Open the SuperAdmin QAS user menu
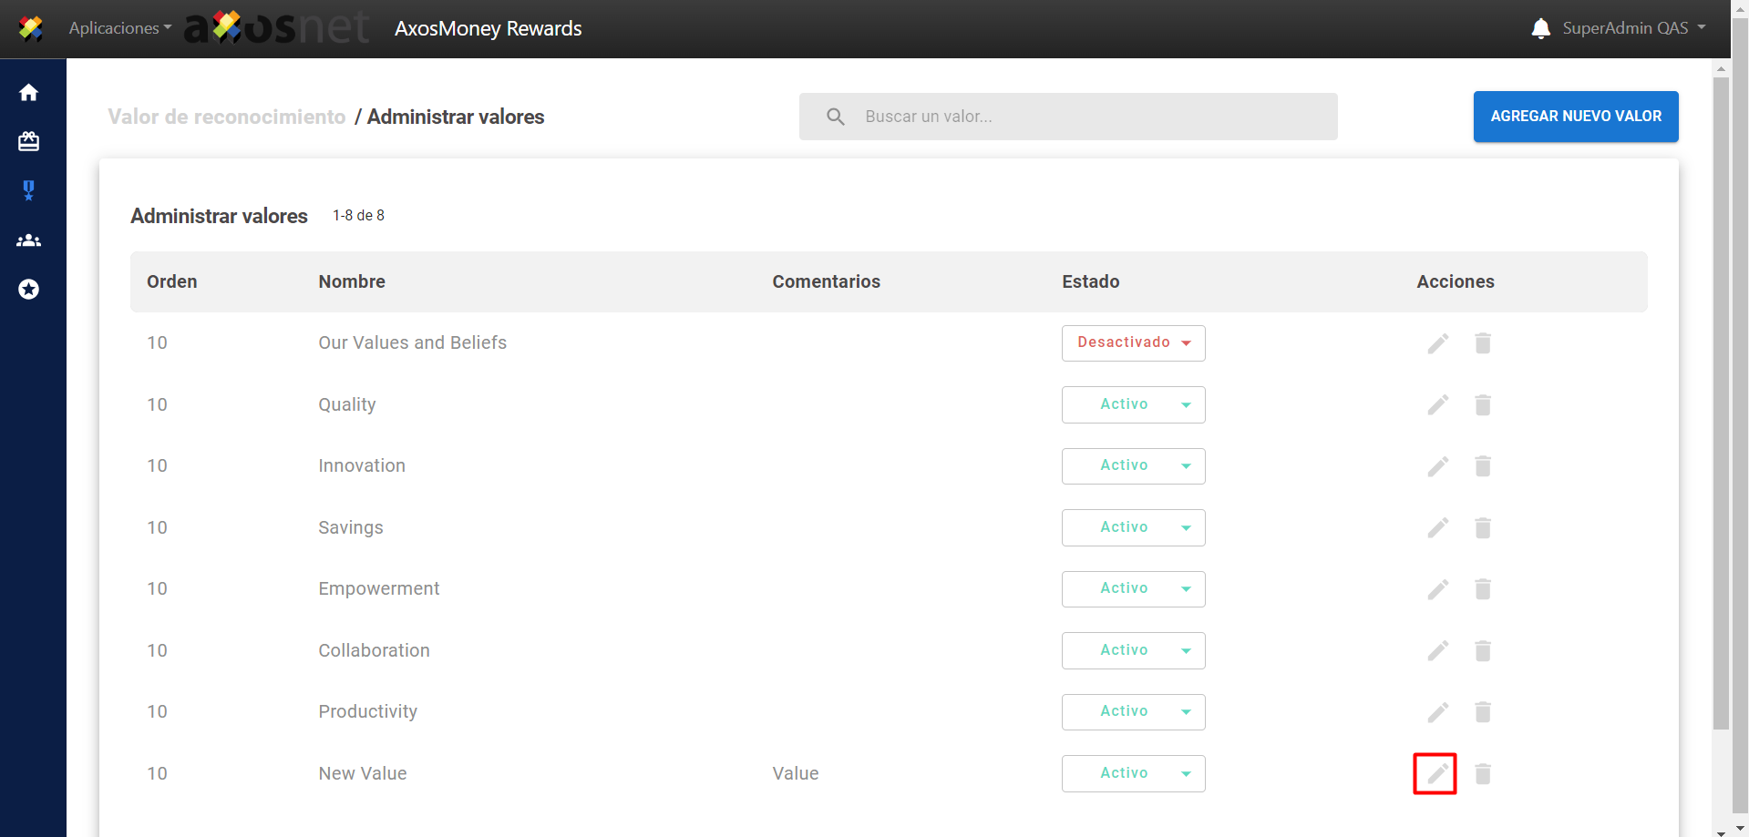Image resolution: width=1749 pixels, height=837 pixels. coord(1633,28)
